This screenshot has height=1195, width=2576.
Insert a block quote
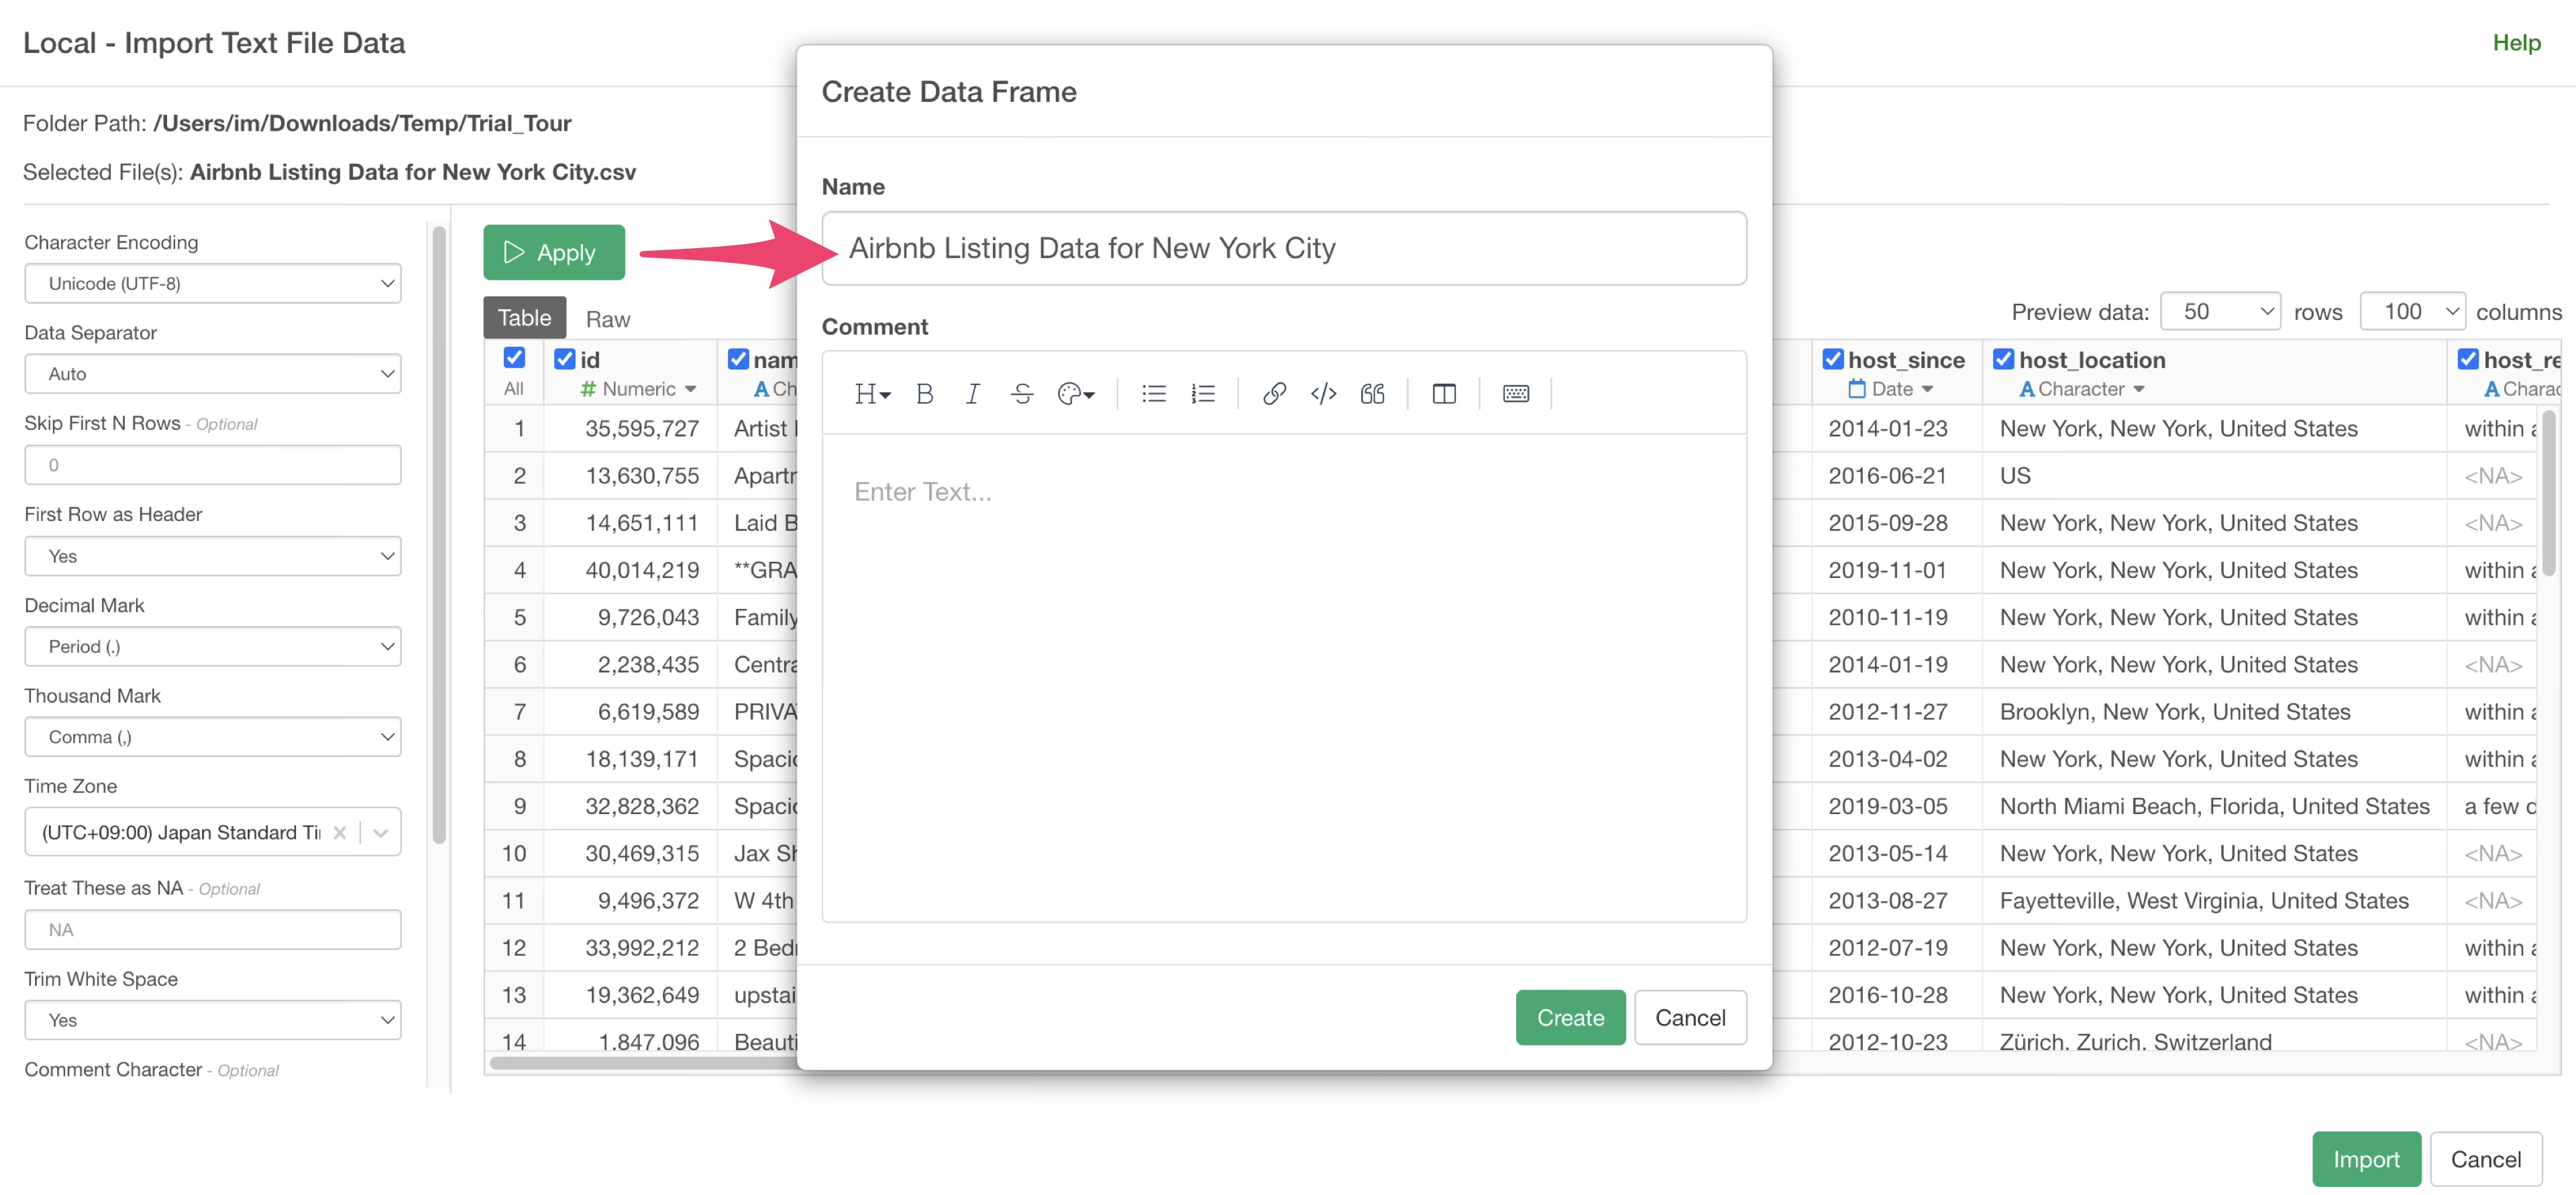pyautogui.click(x=1372, y=394)
